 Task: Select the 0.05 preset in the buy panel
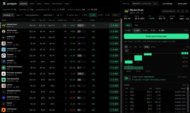pyautogui.click(x=153, y=30)
